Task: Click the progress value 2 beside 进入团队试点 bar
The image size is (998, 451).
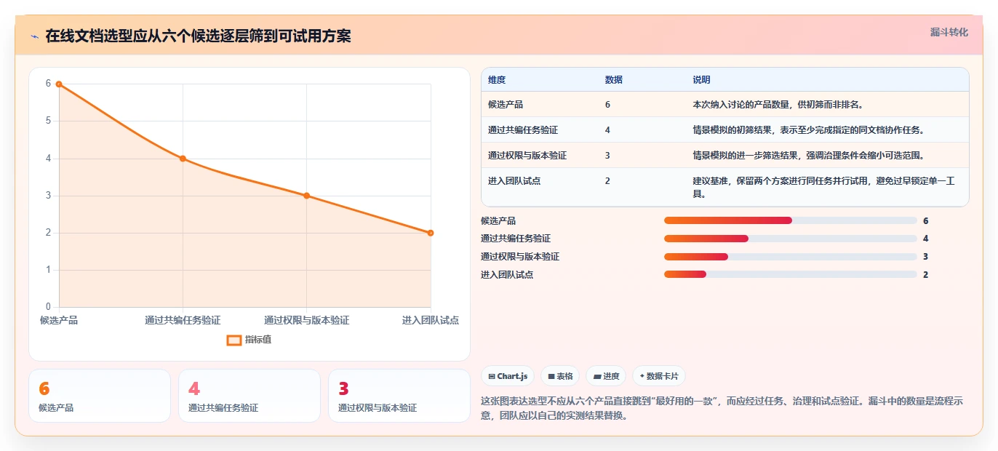Action: tap(925, 275)
